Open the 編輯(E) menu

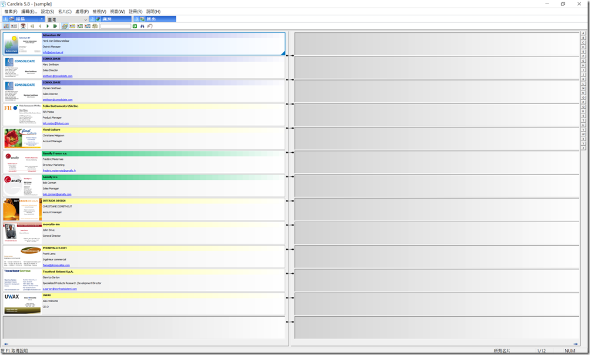pyautogui.click(x=29, y=12)
